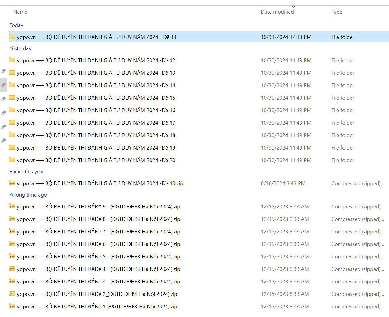The image size is (389, 317).
Task: Click zip icon of Đề 1 archive
Action: tap(12, 306)
